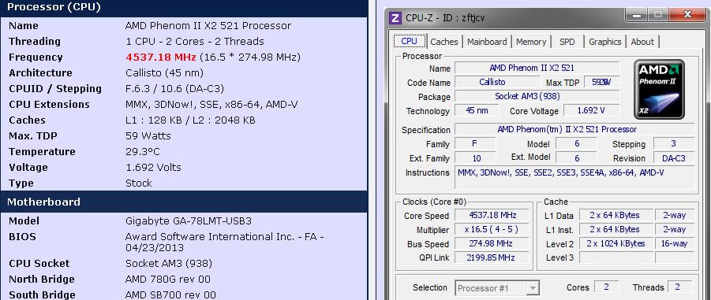The height and width of the screenshot is (300, 711).
Task: Close the CPU-Z window
Action: [x=688, y=16]
